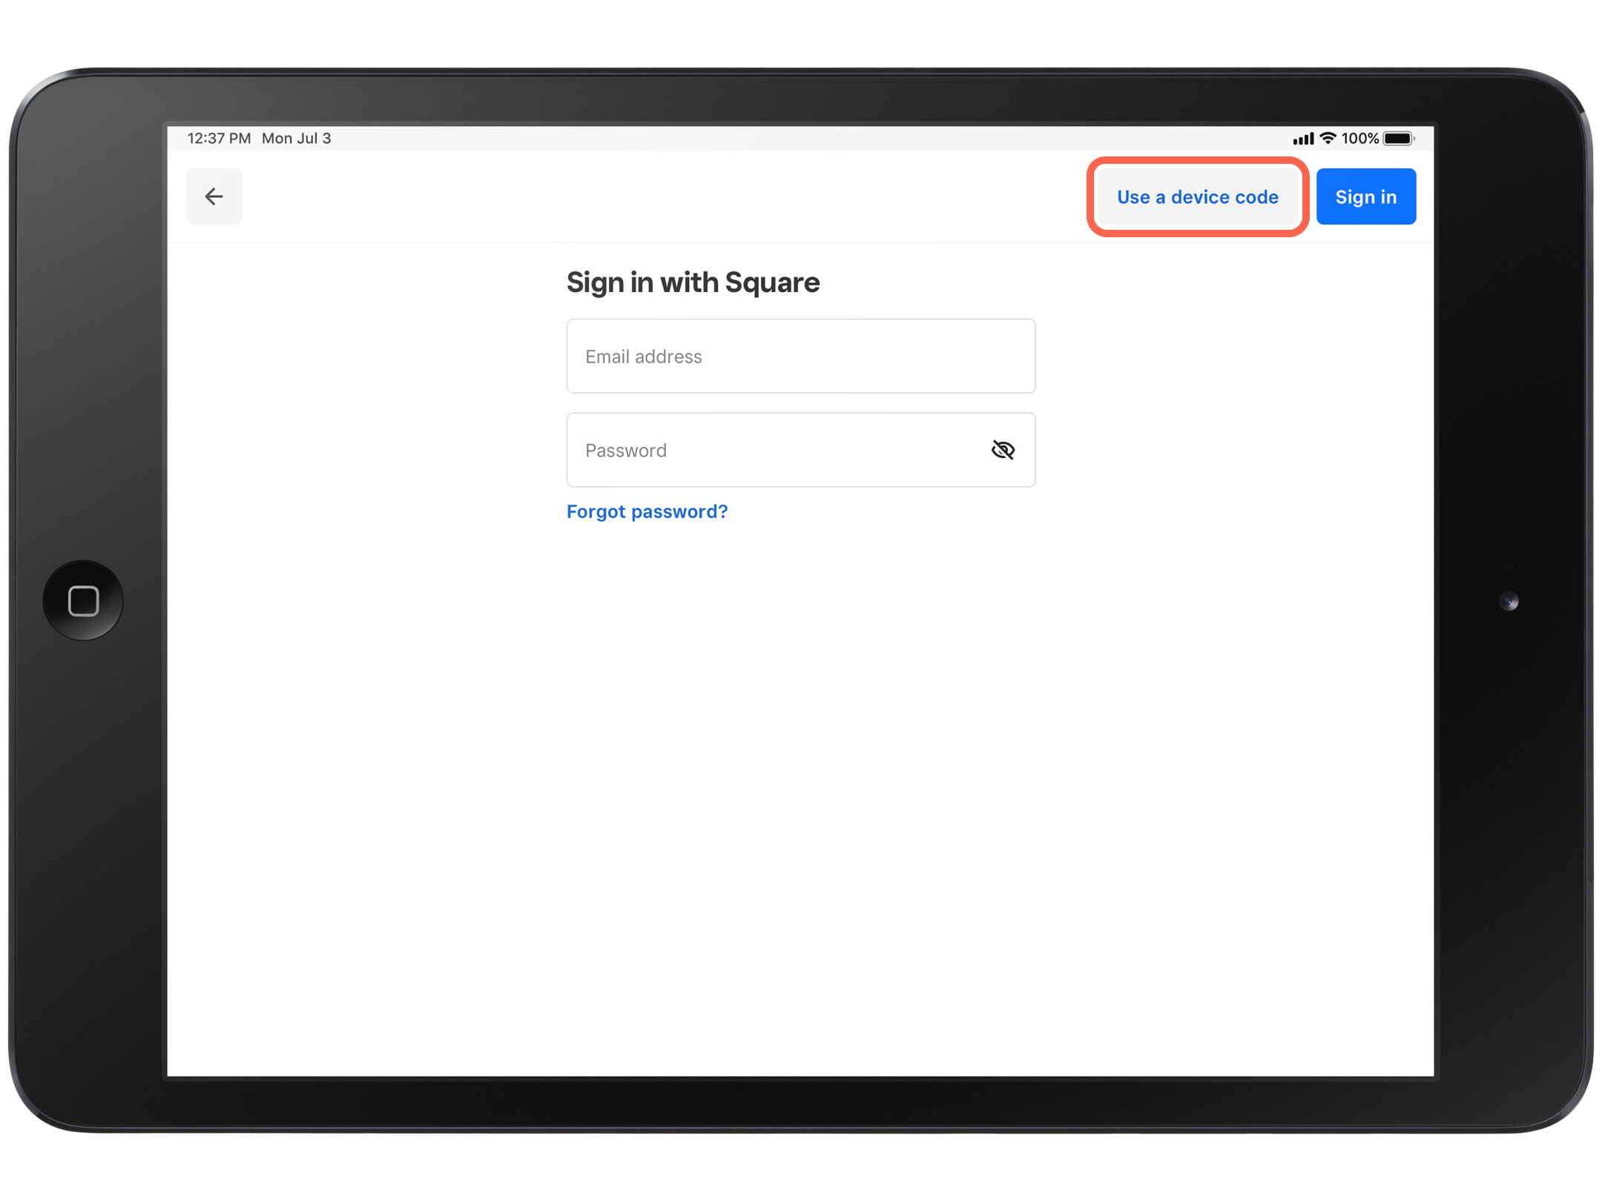Click the Mon Jul 3 date
The image size is (1602, 1201).
[297, 139]
